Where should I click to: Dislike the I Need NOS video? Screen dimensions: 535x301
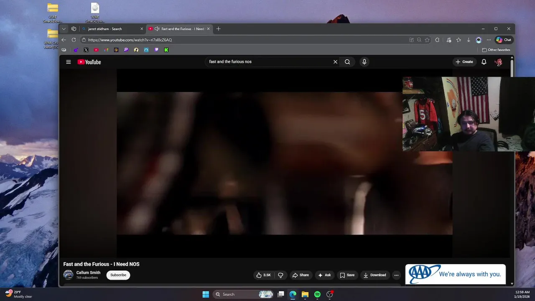click(280, 275)
